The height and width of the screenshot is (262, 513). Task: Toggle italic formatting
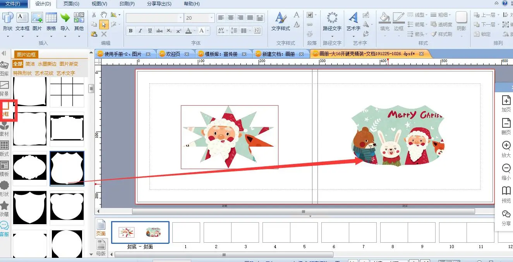coord(140,31)
